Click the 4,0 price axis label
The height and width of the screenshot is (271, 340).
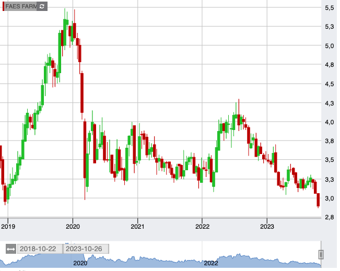[x=330, y=122]
